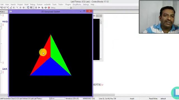Open the Project menu

coord(20,4)
